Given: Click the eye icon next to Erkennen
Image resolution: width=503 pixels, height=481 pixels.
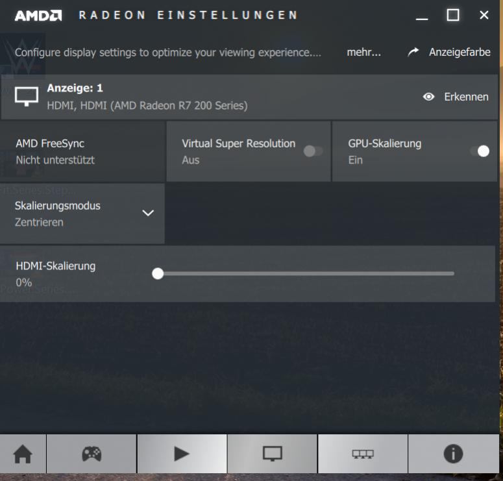Looking at the screenshot, I should (428, 97).
